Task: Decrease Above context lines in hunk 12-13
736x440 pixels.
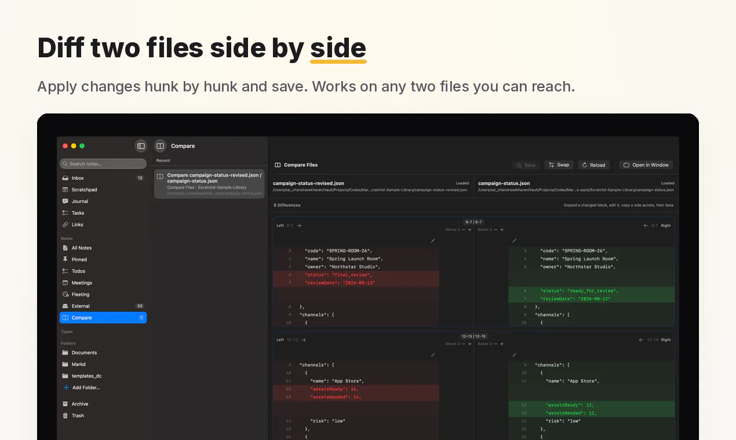Action: tap(464, 344)
